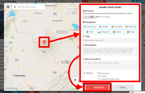Choose the Romance category
This screenshot has width=145, height=93.
click(x=131, y=27)
